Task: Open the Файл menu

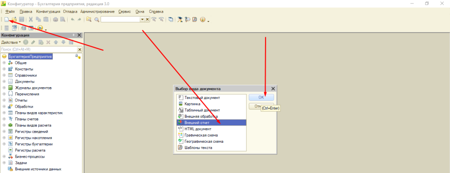Action: (10, 12)
